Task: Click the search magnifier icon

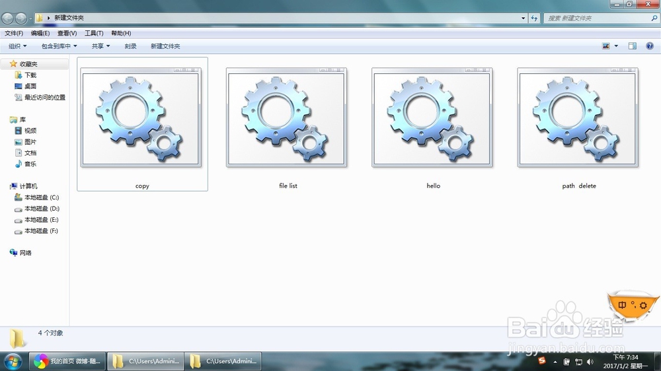Action: 654,18
